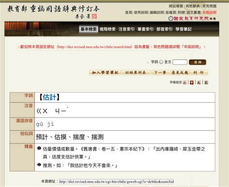Image resolution: width=229 pixels, height=187 pixels.
Task: Click the synonym 估摸
Action: coord(60,137)
